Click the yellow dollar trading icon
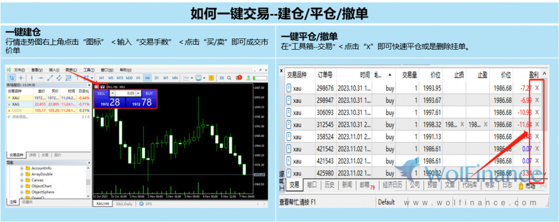Image resolution: width=559 pixels, height=222 pixels. [212, 78]
